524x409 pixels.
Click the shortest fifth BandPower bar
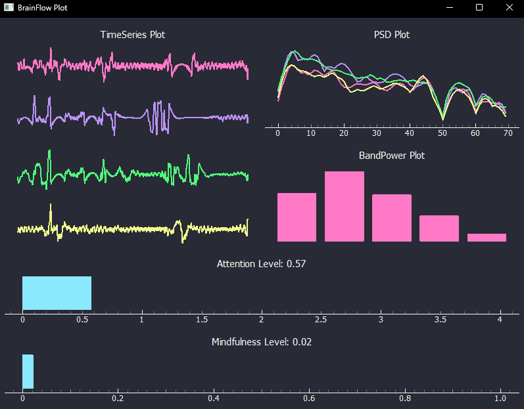pyautogui.click(x=487, y=238)
